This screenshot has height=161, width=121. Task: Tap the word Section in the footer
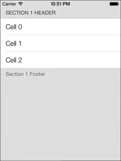click(x=15, y=74)
